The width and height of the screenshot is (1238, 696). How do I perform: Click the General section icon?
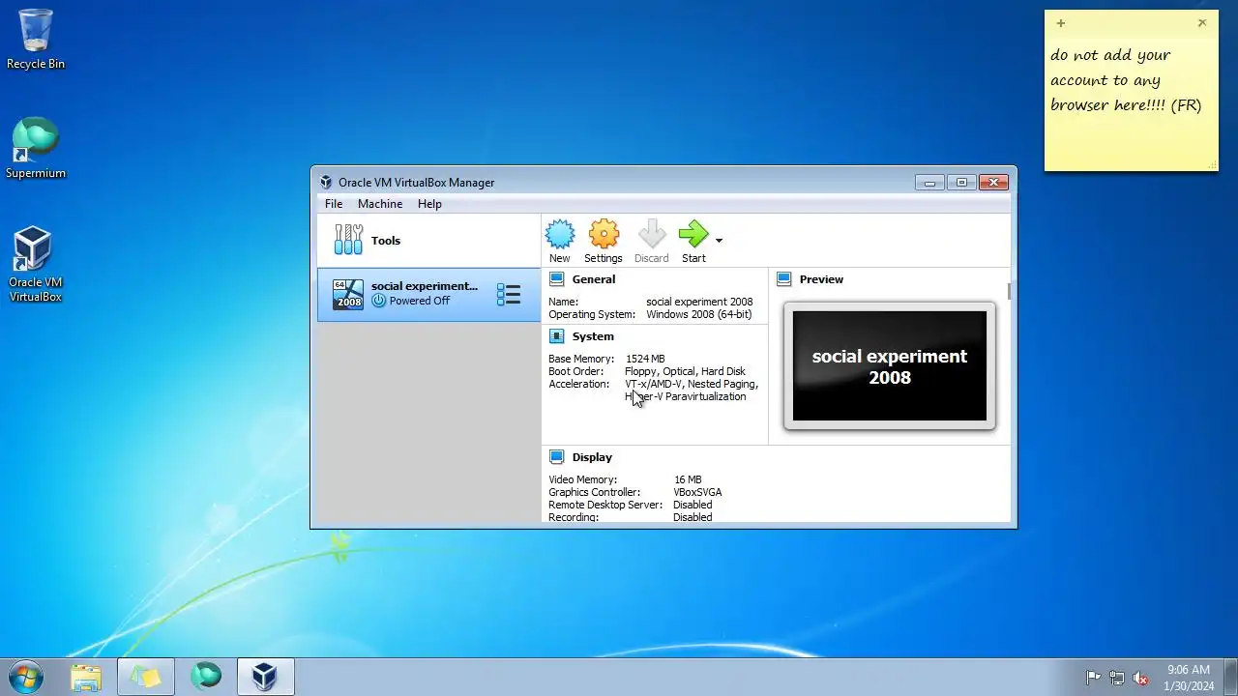point(556,279)
